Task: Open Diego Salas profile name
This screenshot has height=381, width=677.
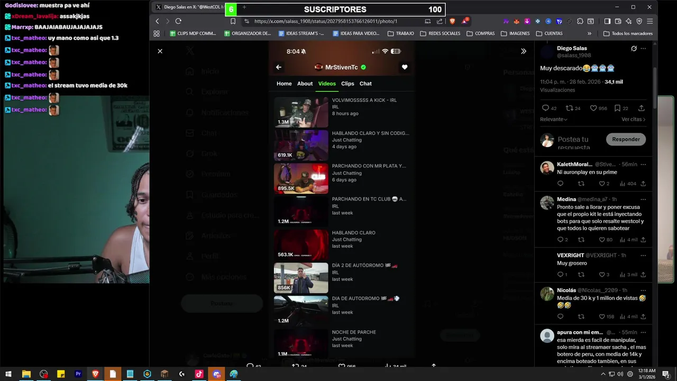Action: pos(572,48)
